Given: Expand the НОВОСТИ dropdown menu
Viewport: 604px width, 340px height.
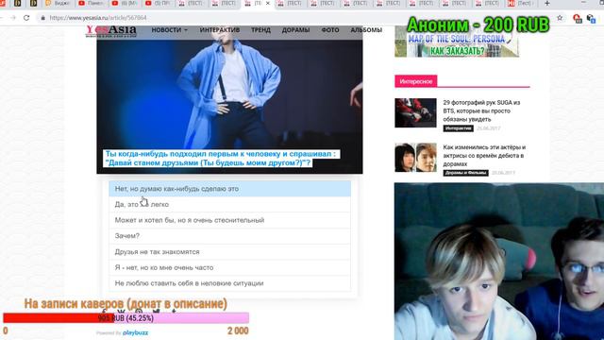Looking at the screenshot, I should [x=170, y=29].
